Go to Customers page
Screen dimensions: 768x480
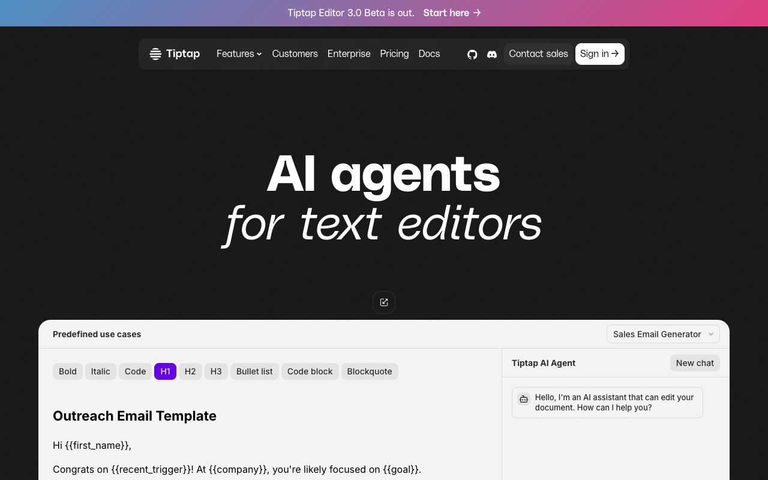coord(295,54)
